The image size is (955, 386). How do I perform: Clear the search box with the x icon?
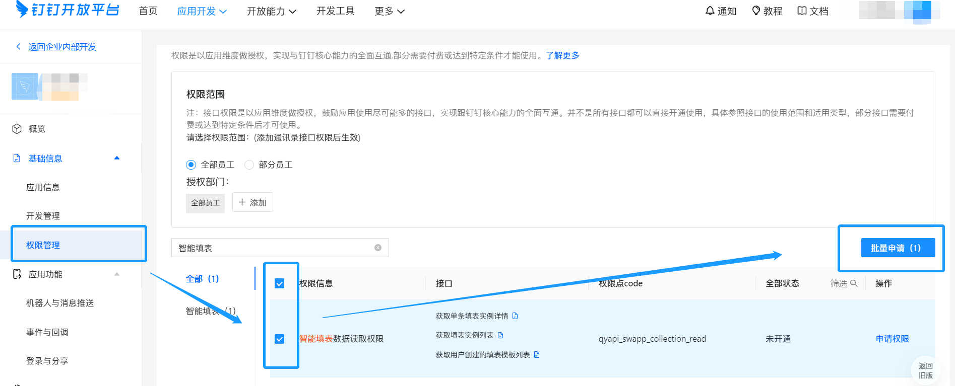coord(378,248)
